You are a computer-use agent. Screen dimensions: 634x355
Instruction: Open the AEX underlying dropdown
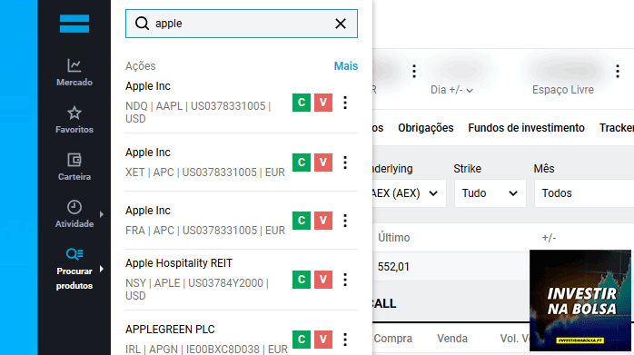pyautogui.click(x=409, y=193)
